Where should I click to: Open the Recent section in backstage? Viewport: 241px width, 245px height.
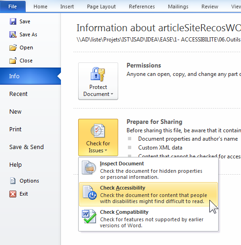(x=18, y=94)
